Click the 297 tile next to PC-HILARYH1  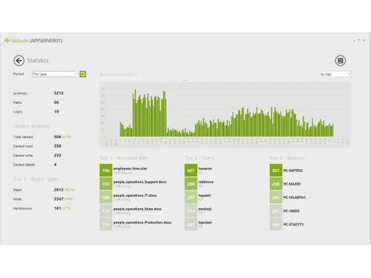pyautogui.click(x=276, y=197)
